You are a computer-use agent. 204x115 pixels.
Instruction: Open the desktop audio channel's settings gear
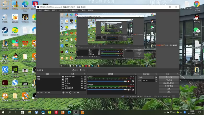133,90
